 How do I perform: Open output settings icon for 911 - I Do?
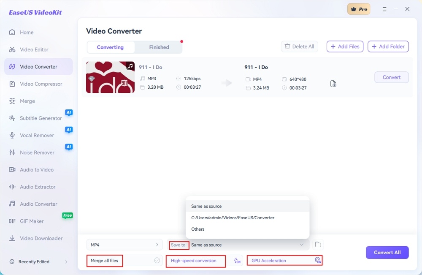click(x=333, y=84)
